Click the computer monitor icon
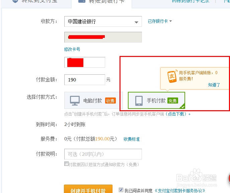The image size is (230, 193). 75,101
